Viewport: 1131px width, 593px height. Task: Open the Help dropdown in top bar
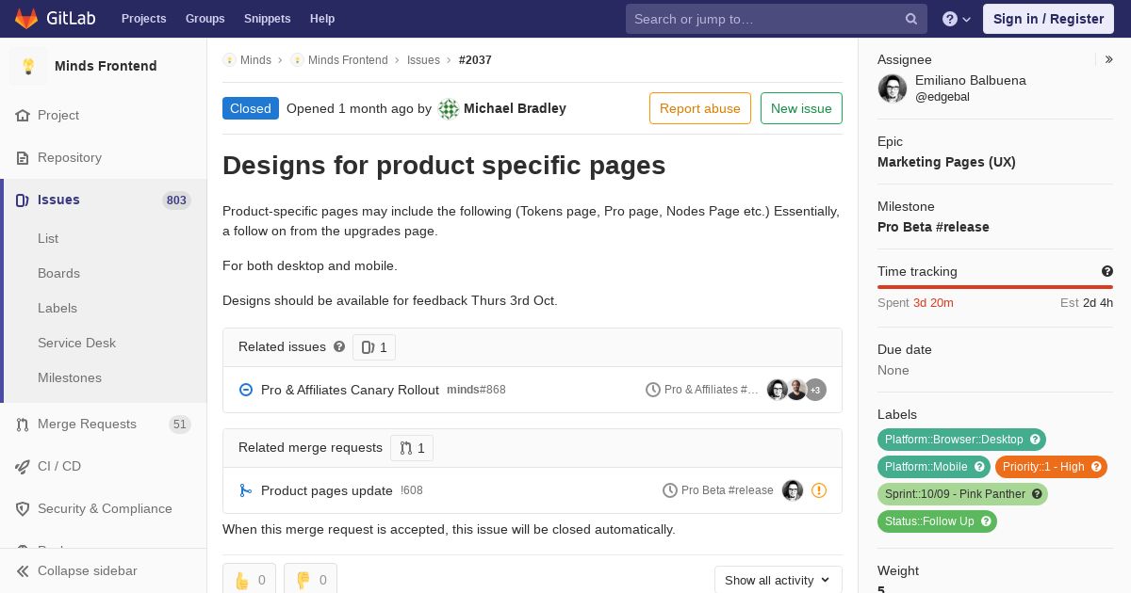957,19
